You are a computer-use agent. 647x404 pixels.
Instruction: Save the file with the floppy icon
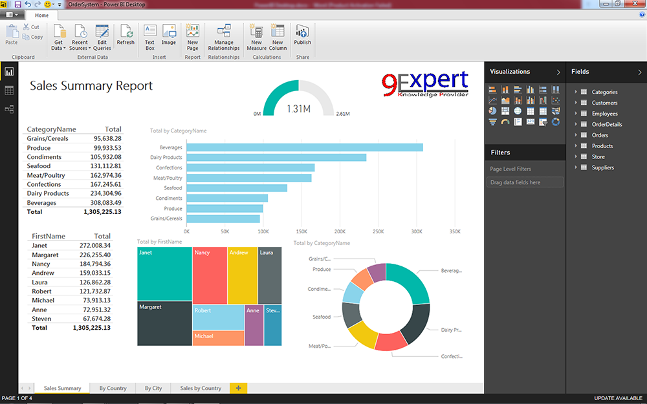click(17, 4)
